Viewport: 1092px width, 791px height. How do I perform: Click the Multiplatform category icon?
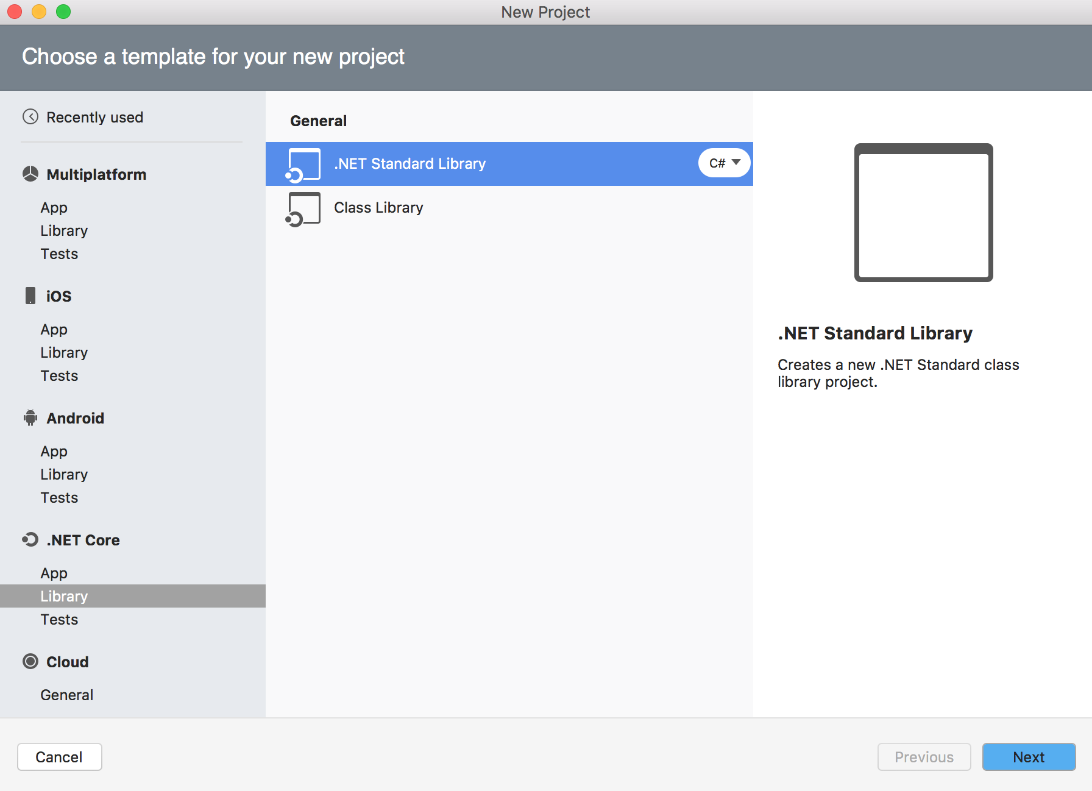30,174
